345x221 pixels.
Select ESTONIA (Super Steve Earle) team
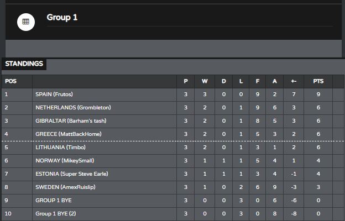click(x=72, y=173)
